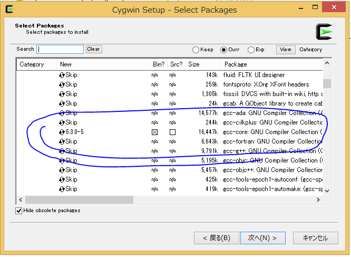Cycle the gcc-objc++ package selection icon
351x257 pixels.
pos(62,170)
